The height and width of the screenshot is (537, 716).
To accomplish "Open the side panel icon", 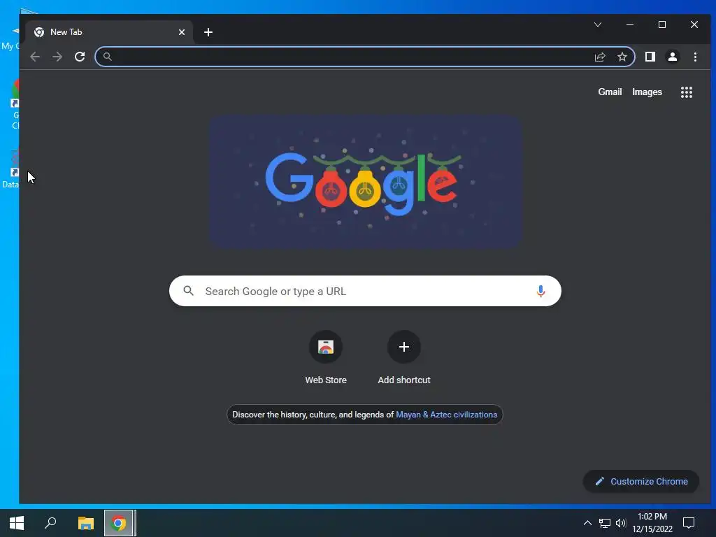I will [x=650, y=57].
